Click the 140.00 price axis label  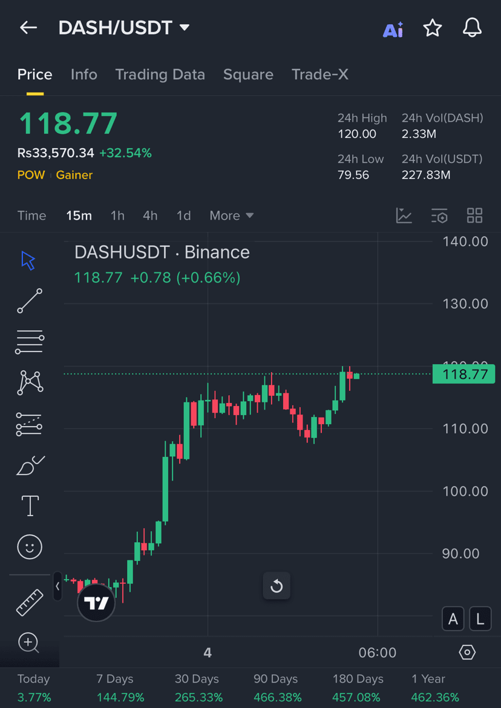pyautogui.click(x=465, y=241)
